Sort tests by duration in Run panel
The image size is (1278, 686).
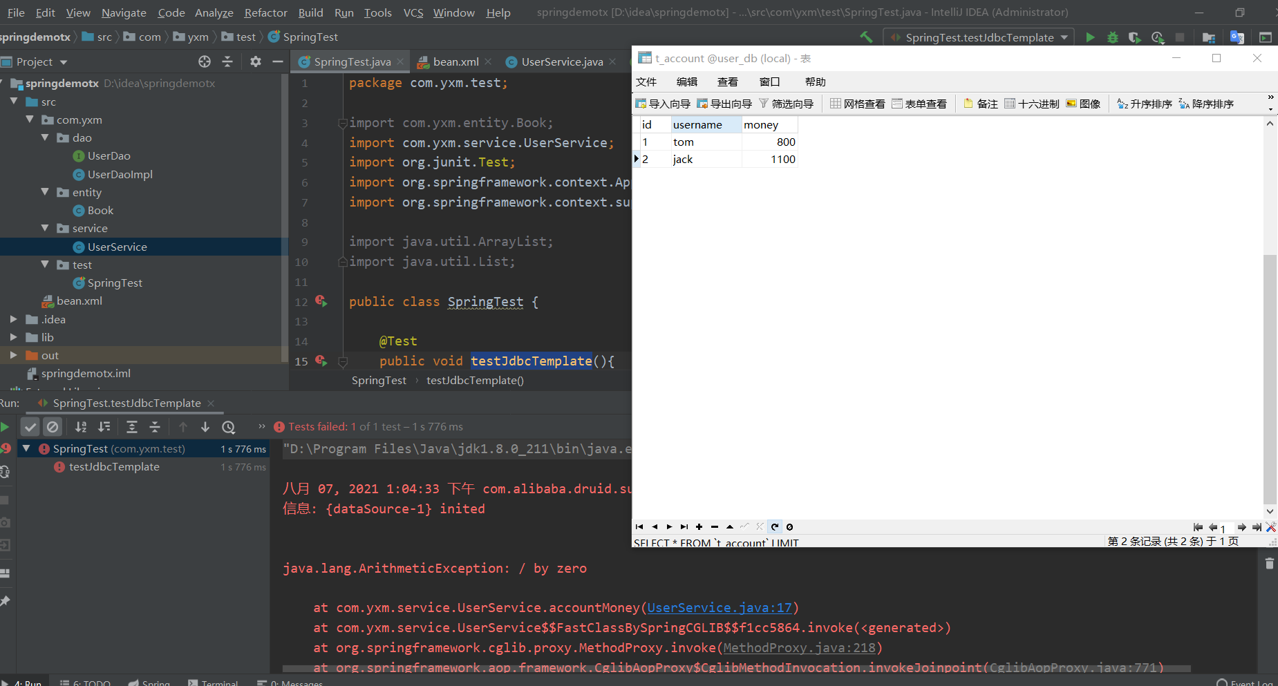pos(104,427)
